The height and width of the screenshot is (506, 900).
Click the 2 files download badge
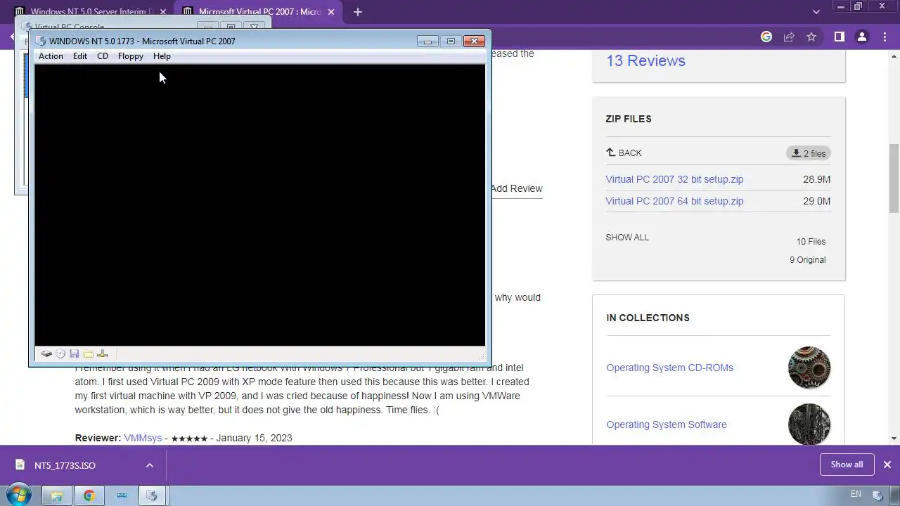click(x=809, y=153)
